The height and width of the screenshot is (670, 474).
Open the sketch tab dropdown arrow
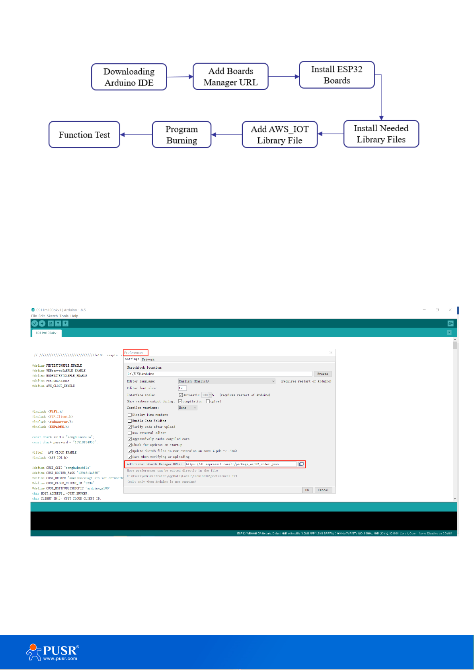449,332
